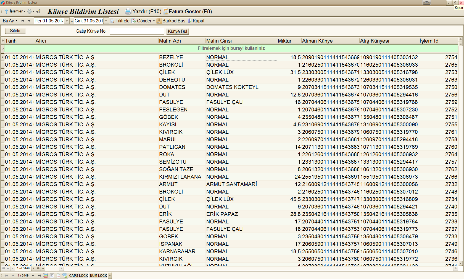Click the colored rows grid view icon
The height and width of the screenshot is (279, 464).
click(x=46, y=275)
